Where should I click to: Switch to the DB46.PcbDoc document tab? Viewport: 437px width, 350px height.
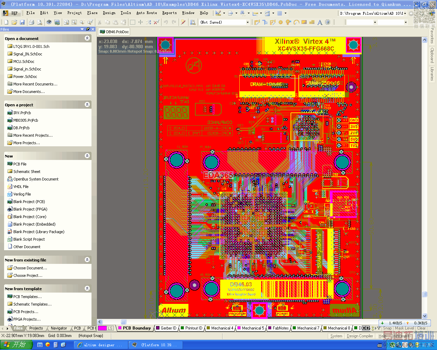(x=114, y=32)
